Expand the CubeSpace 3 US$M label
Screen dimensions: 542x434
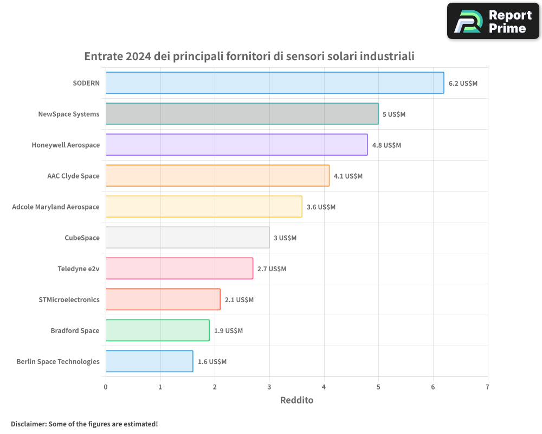click(x=285, y=238)
